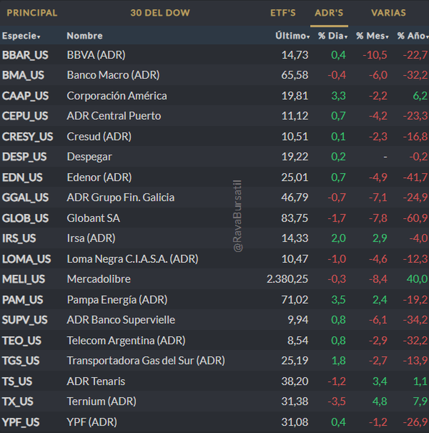Click the name ADR Banco Supervielle
The image size is (429, 433).
(x=121, y=320)
